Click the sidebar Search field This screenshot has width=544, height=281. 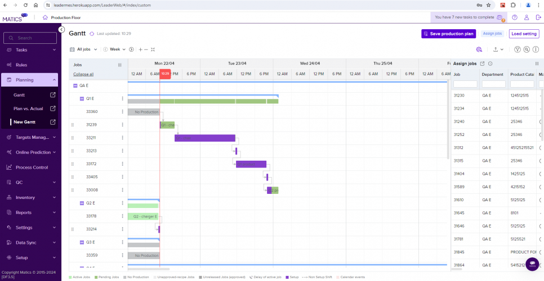tap(30, 38)
